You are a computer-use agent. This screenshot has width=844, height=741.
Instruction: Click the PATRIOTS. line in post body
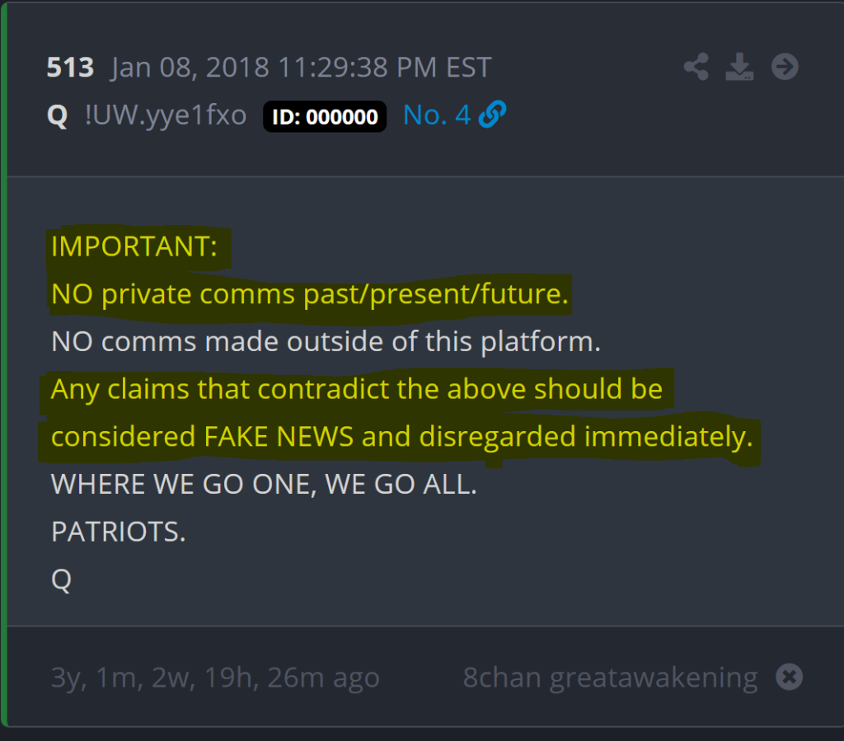tap(119, 532)
